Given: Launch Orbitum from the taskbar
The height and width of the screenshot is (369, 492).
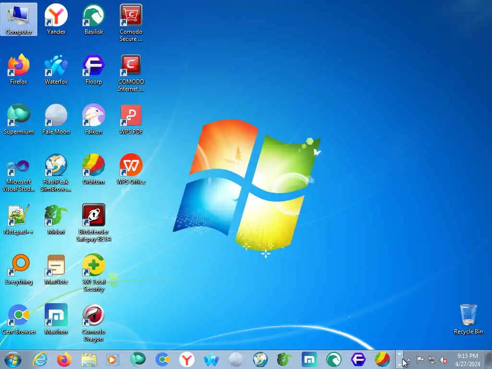Looking at the screenshot, I should coord(382,359).
